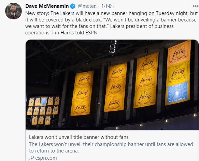Screen dimensions: 199x161
Task: Open the espn.com source link
Action: (46, 158)
